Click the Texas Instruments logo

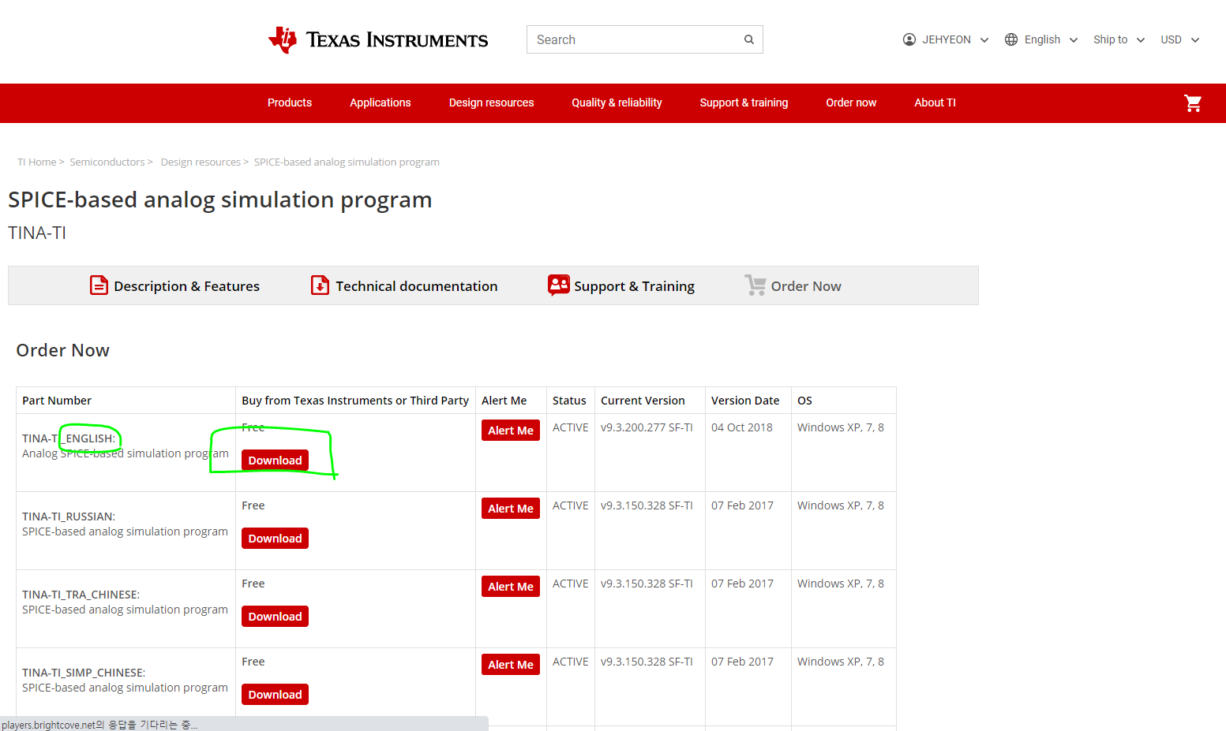pos(378,39)
